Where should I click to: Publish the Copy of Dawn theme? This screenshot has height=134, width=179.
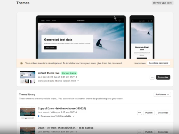click(149, 113)
